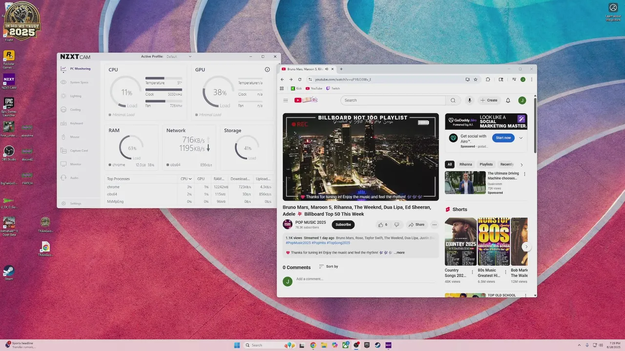Open YouTube hamburger guide menu

pyautogui.click(x=286, y=100)
